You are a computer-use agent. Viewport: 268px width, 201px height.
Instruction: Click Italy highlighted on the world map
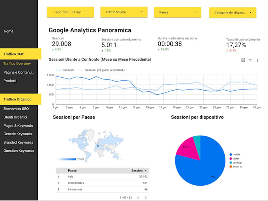point(98,146)
